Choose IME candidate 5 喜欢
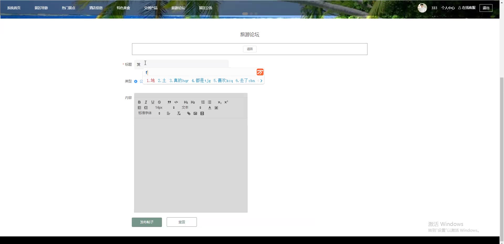This screenshot has width=504, height=244. pyautogui.click(x=223, y=81)
